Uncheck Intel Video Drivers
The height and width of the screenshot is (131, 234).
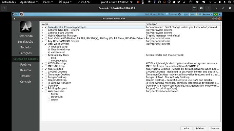(x=46, y=44)
